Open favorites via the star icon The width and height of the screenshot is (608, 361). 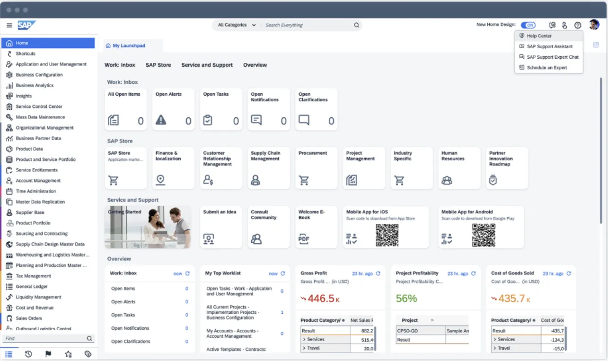coord(68,353)
